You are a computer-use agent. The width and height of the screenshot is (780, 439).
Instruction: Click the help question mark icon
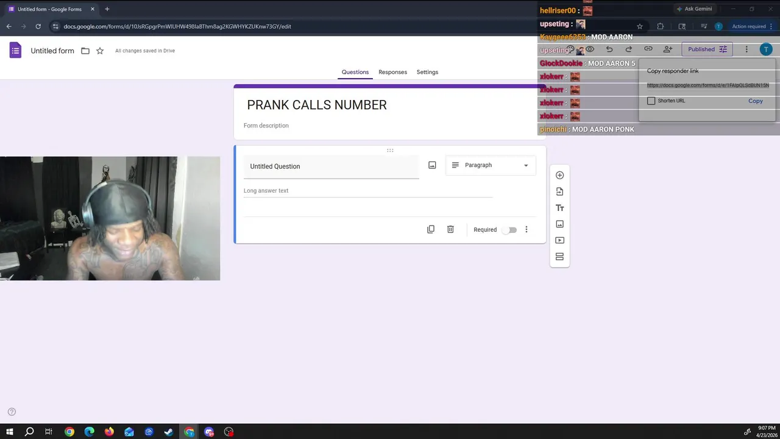coord(12,412)
